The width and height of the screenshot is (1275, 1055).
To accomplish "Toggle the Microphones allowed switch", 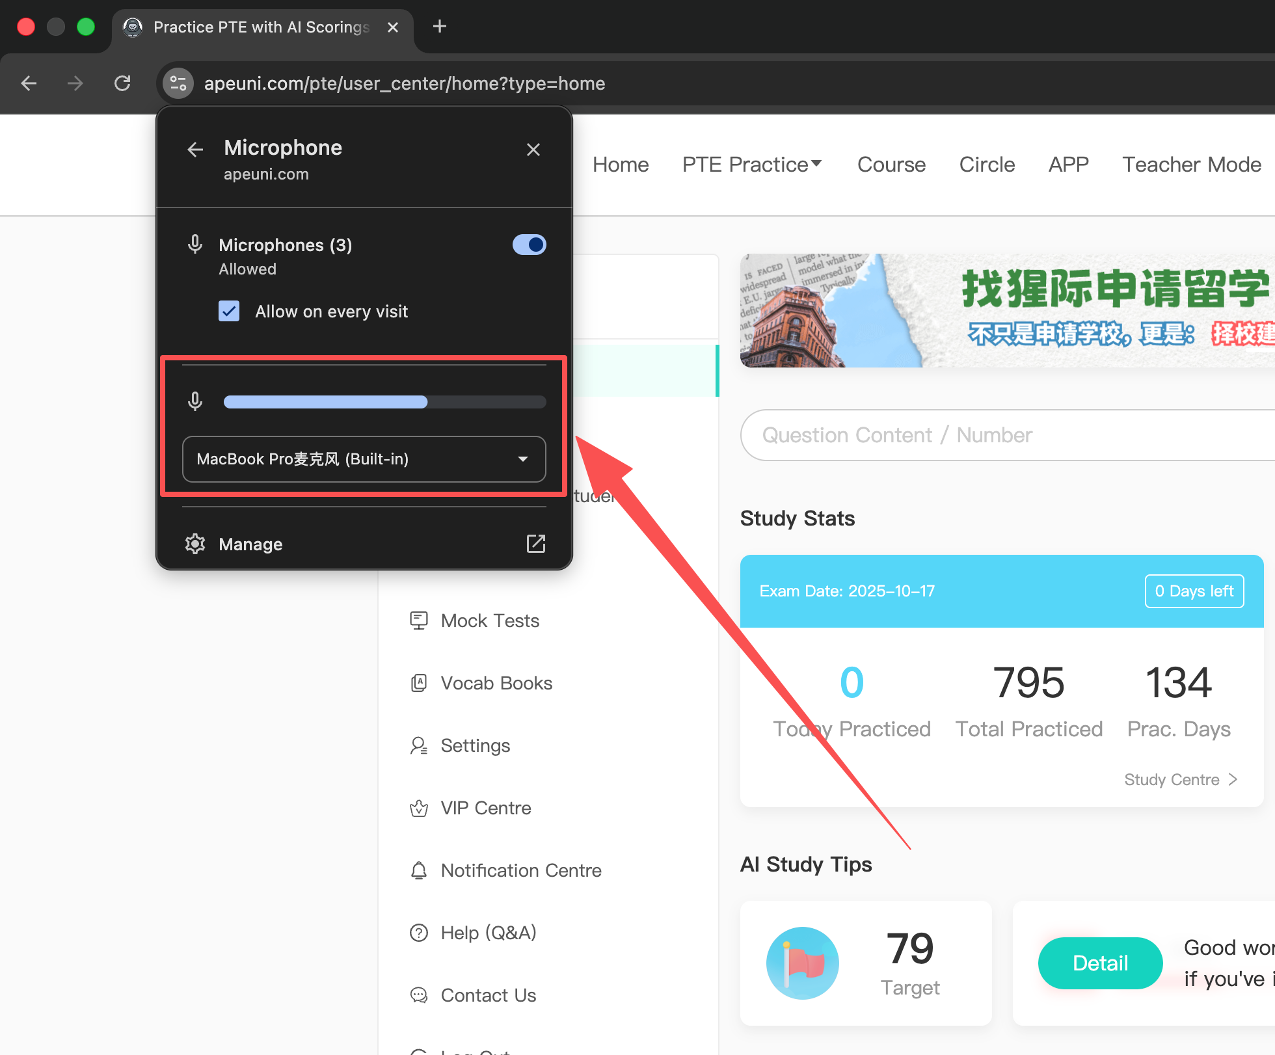I will coord(529,245).
